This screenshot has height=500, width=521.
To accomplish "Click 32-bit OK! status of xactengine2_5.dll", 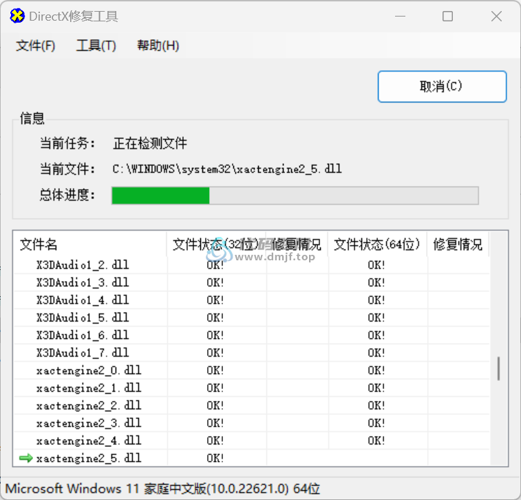I will point(215,458).
